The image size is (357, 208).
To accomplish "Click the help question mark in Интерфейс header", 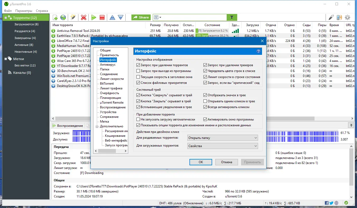I will pos(258,51).
